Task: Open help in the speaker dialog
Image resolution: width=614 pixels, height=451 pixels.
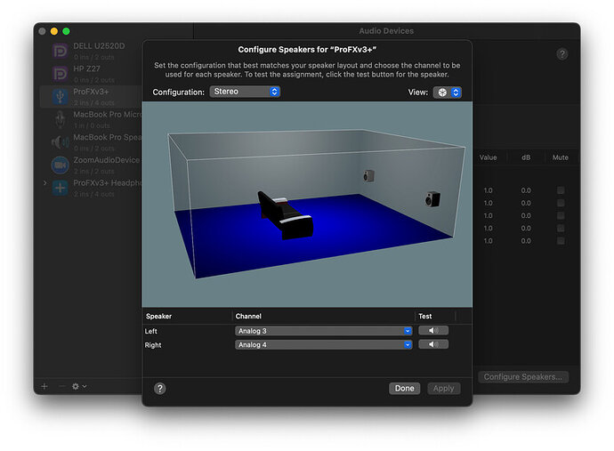Action: [x=160, y=389]
